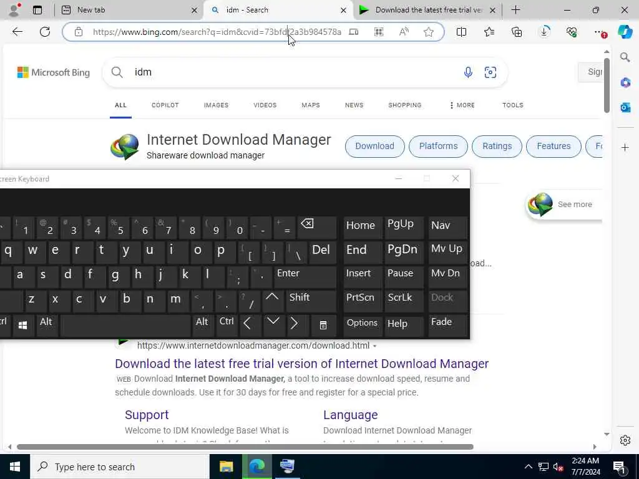Image resolution: width=639 pixels, height=479 pixels.
Task: Click the Type here to search taskbar box
Action: (119, 467)
